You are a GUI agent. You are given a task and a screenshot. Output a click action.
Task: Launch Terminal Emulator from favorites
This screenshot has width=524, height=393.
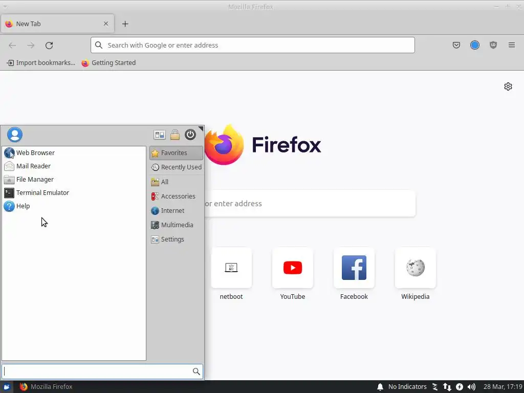[74, 193]
